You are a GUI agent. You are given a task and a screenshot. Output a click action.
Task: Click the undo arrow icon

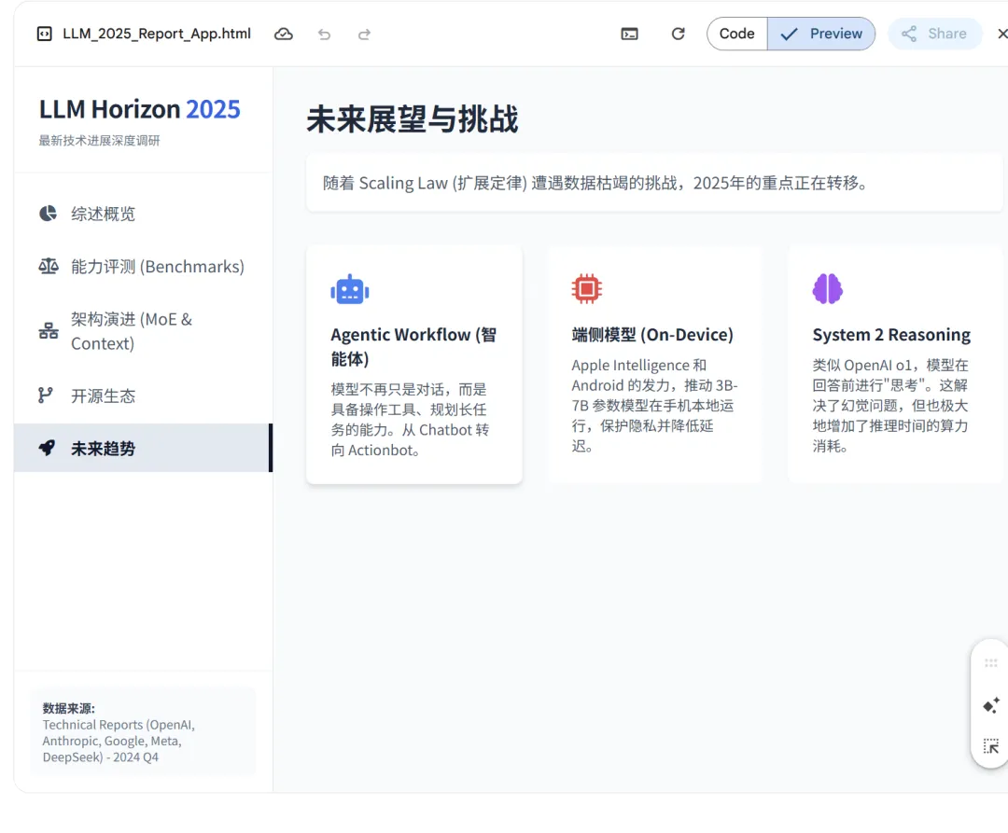click(x=324, y=35)
